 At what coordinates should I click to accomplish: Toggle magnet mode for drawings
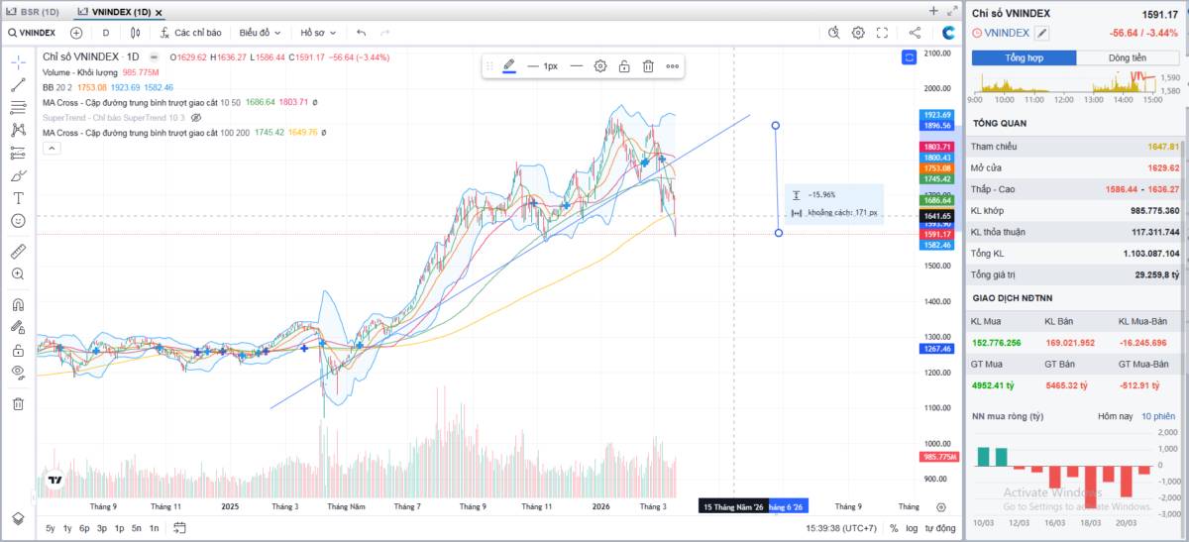point(18,304)
